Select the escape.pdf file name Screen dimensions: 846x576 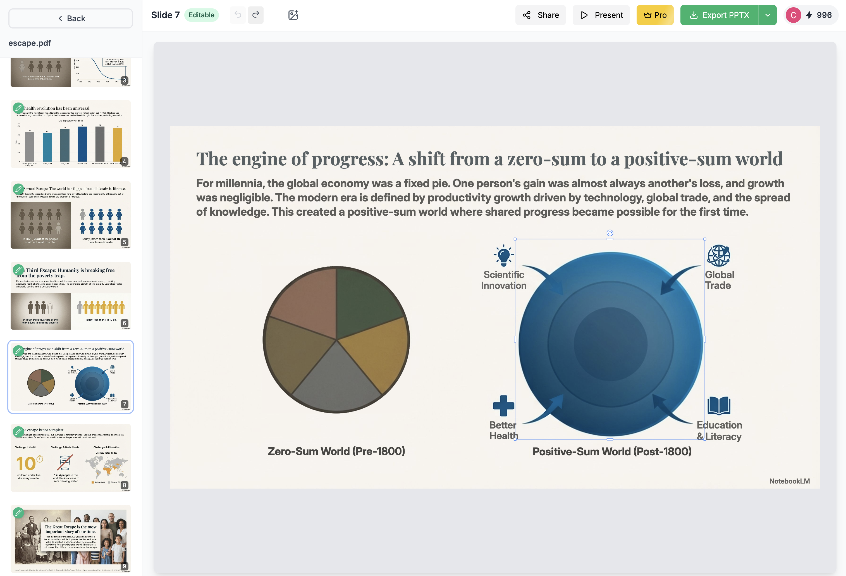(x=30, y=42)
